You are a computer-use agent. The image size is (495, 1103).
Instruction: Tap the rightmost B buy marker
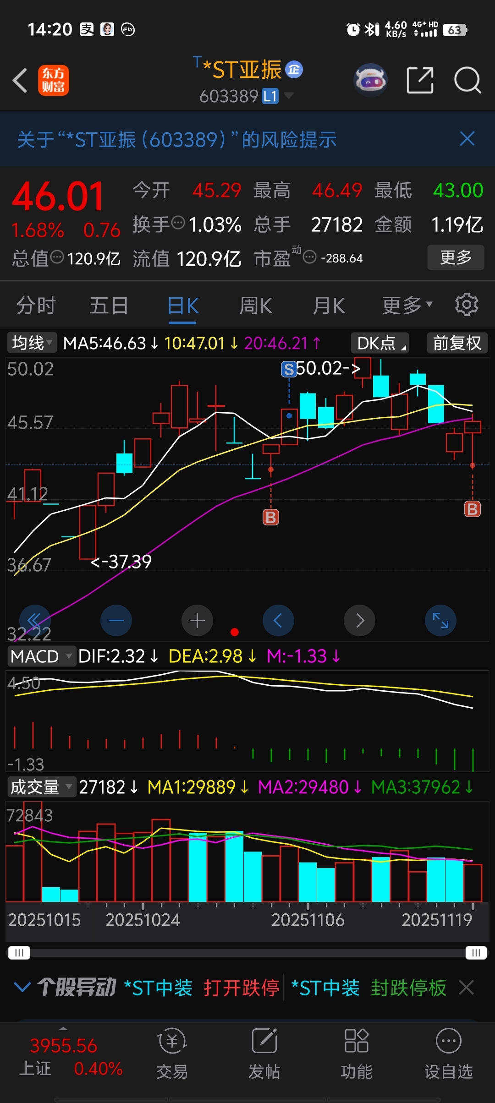[473, 509]
